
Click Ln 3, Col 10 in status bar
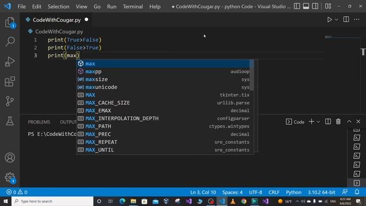tap(203, 192)
